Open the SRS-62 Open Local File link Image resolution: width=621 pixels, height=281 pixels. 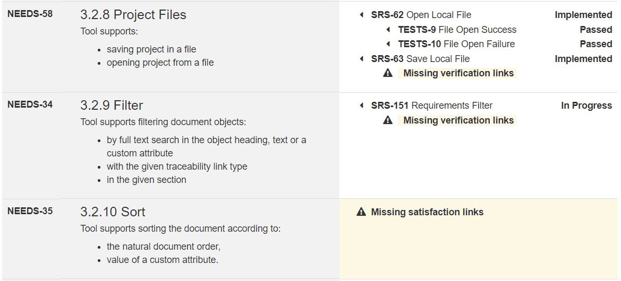point(421,15)
